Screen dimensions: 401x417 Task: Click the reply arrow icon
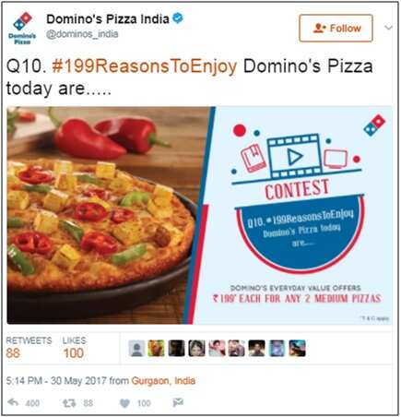point(13,402)
